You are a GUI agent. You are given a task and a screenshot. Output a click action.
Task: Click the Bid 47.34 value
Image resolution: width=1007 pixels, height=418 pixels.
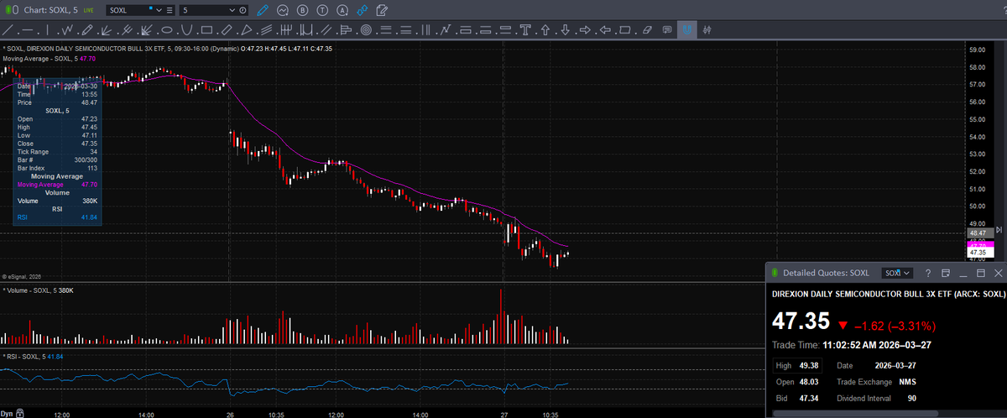(x=810, y=399)
